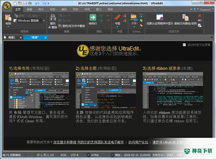This screenshot has width=216, height=159.
Task: Switch to the 视图 ribbon tab
Action: [x=52, y=9]
